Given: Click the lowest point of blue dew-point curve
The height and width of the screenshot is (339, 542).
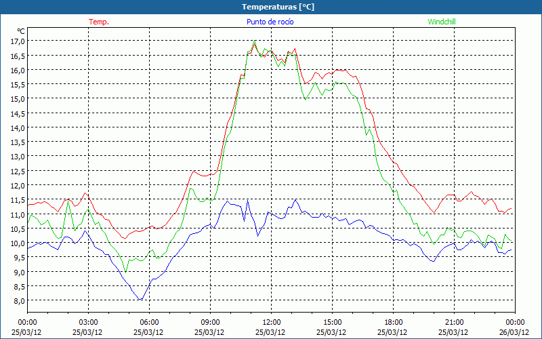Looking at the screenshot, I should click(140, 300).
